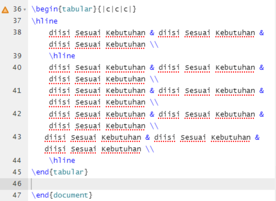
Task: Click 'Kebutuhan' at start of line 43
Action: (121, 137)
